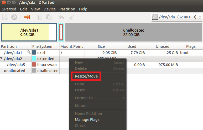Sort by the Flags column header
This screenshot has width=203, height=130.
191,46
